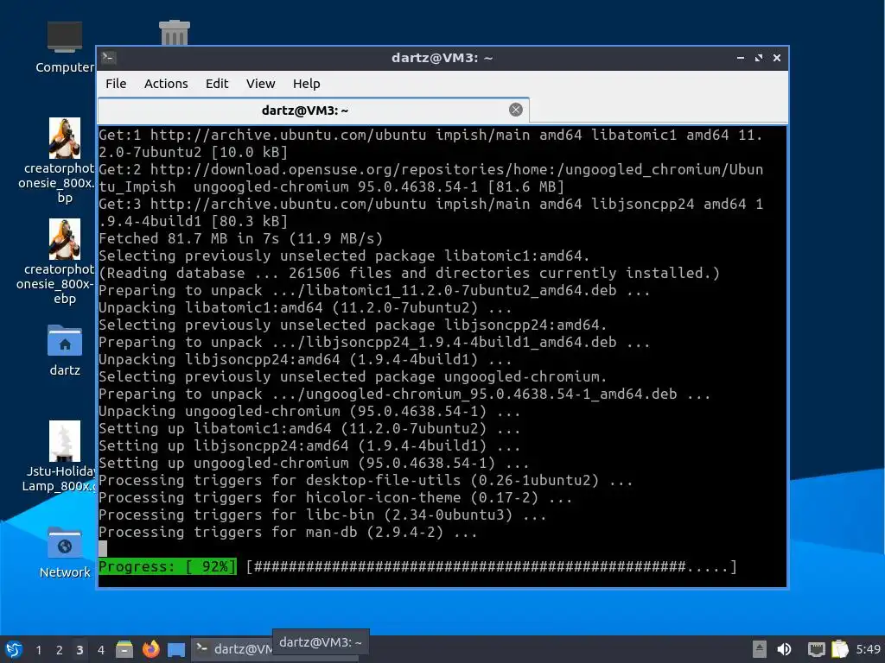Image resolution: width=885 pixels, height=663 pixels.
Task: Click 'Processing triggers for hicolor-icon-theme' line
Action: point(335,498)
